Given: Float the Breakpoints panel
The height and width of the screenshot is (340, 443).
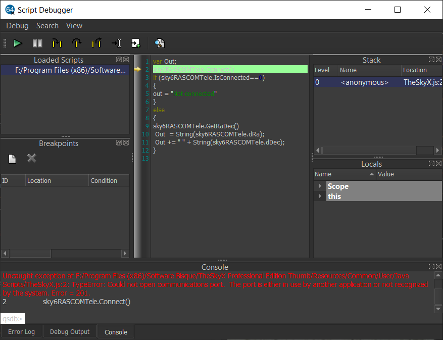Looking at the screenshot, I should [x=119, y=143].
